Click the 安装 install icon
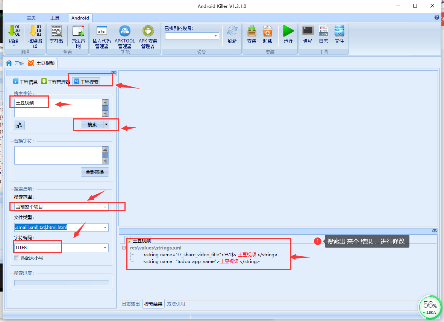Image resolution: width=444 pixels, height=322 pixels. tap(252, 31)
